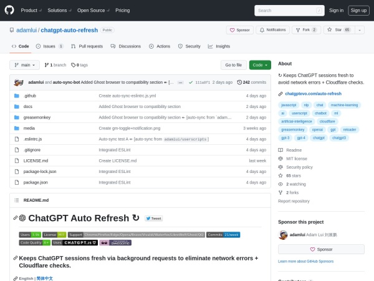This screenshot has width=374, height=281.
Task: Open the main branch selector
Action: coord(24,65)
